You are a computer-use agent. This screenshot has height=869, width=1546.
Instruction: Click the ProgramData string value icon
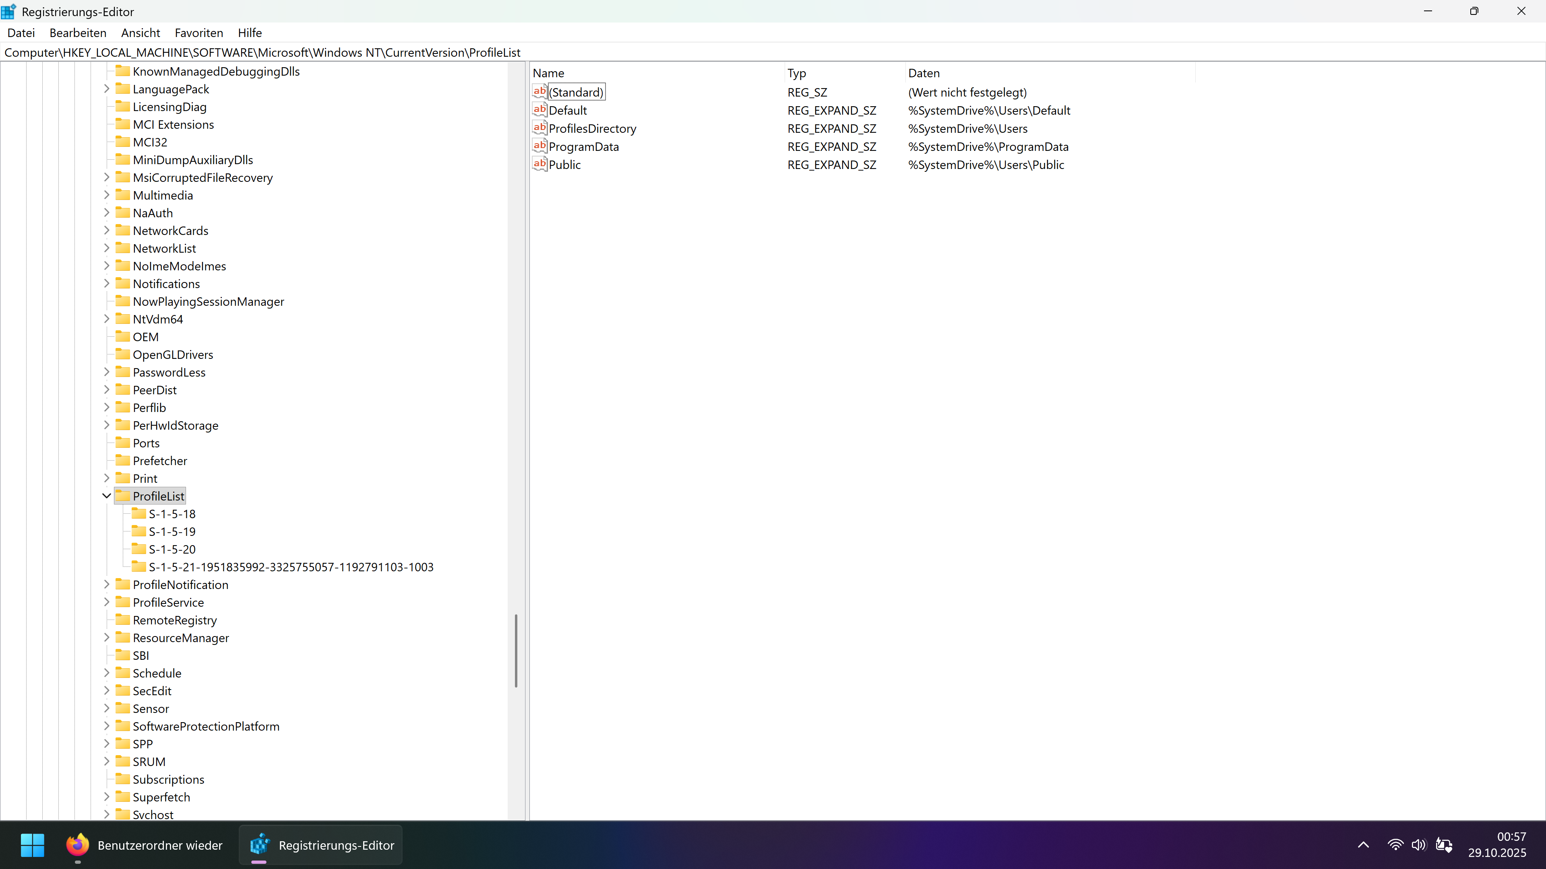pos(539,146)
